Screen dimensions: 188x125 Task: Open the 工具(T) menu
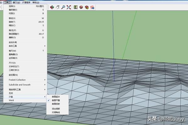[8, 2]
